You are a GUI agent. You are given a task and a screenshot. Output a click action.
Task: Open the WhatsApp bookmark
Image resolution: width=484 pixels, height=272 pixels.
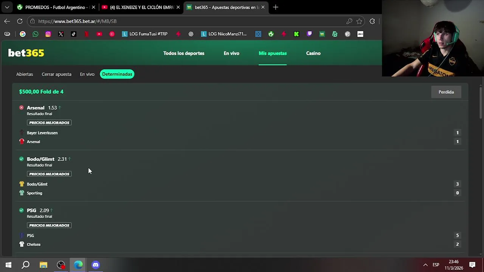[x=36, y=34]
